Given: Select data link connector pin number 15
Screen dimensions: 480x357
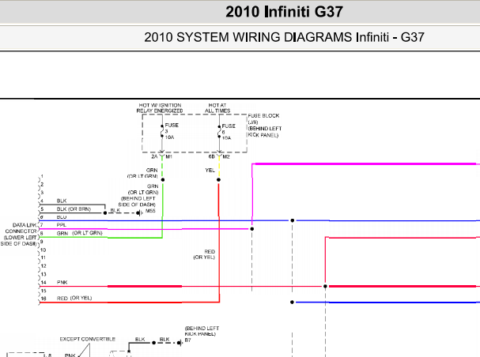Looking at the screenshot, I should [43, 291].
